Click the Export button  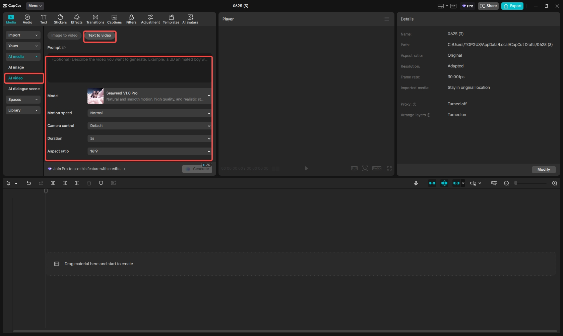(x=512, y=6)
